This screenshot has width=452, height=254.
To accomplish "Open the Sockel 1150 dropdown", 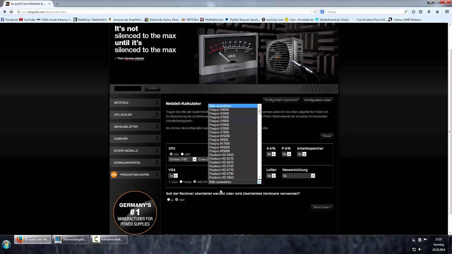I will pyautogui.click(x=183, y=159).
